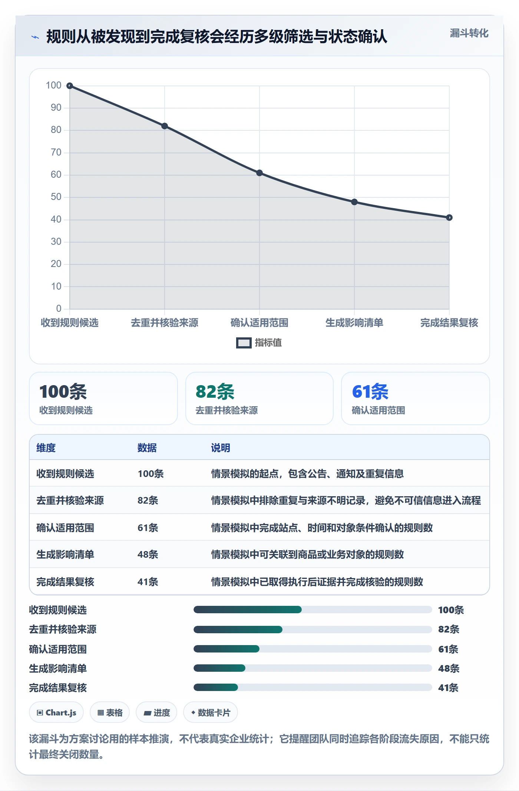This screenshot has width=519, height=791.
Task: Click the 去重并核验来源 progress bar
Action: click(x=313, y=629)
